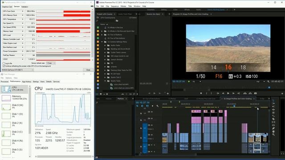Click Editing workspace in Premiere workspace bar
Screen dimensions: 285x160
pos(163,10)
